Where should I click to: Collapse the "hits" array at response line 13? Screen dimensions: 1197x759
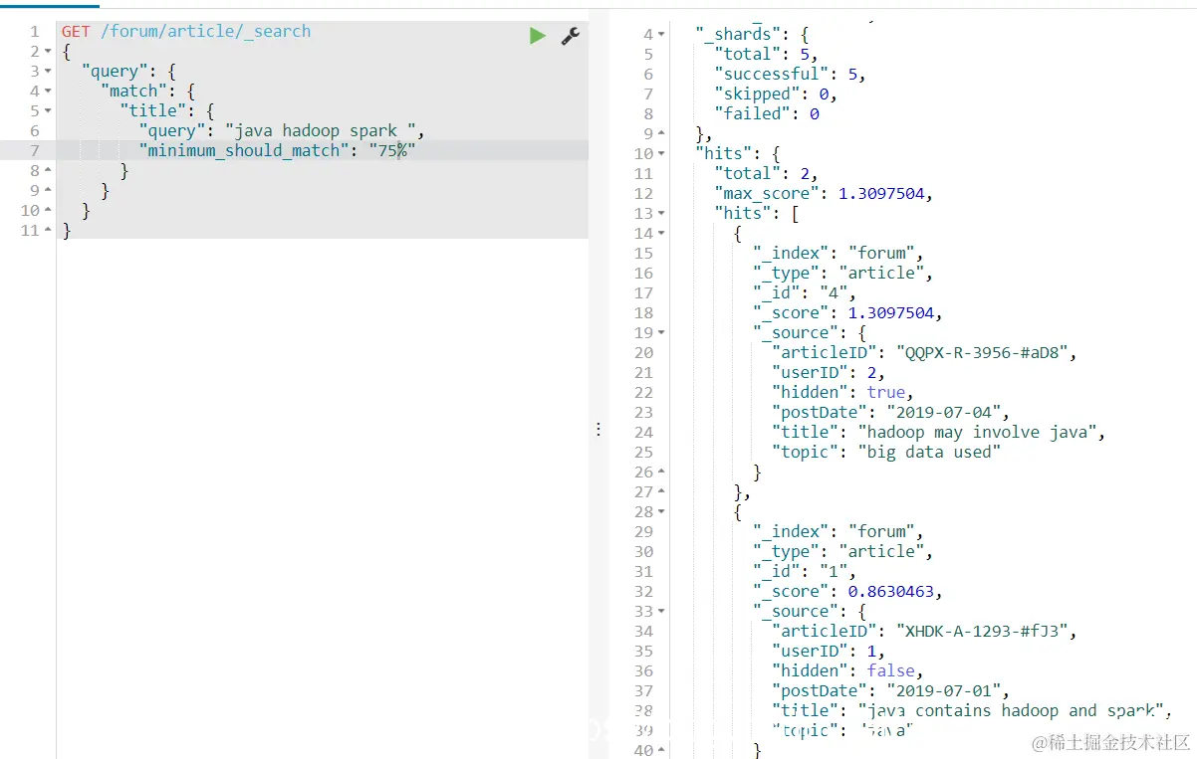pos(662,214)
